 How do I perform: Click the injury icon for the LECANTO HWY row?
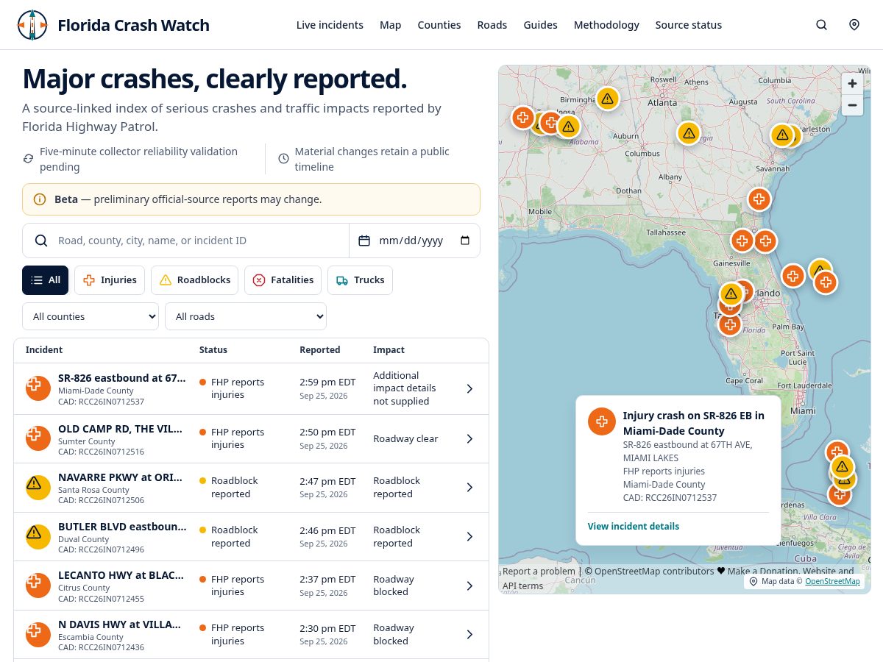click(x=38, y=586)
